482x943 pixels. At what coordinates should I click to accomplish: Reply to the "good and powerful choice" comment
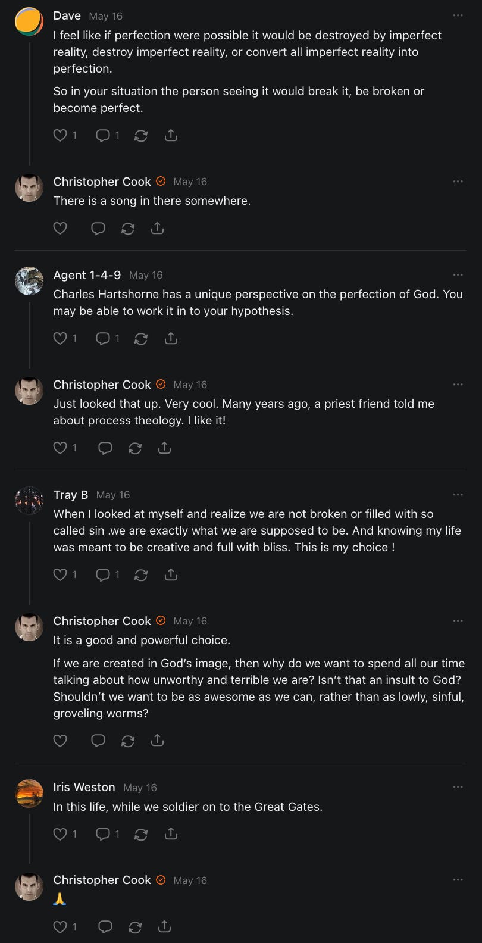coord(98,741)
